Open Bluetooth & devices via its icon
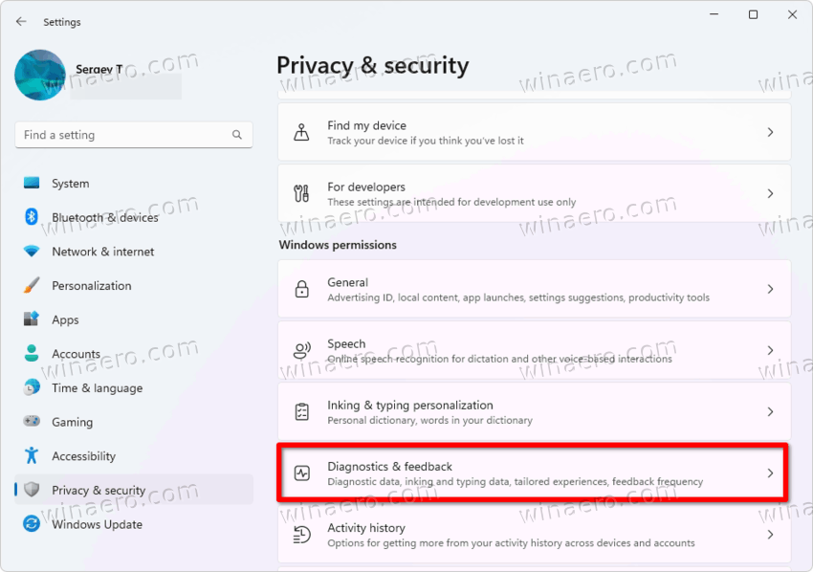The width and height of the screenshot is (813, 572). pos(32,217)
